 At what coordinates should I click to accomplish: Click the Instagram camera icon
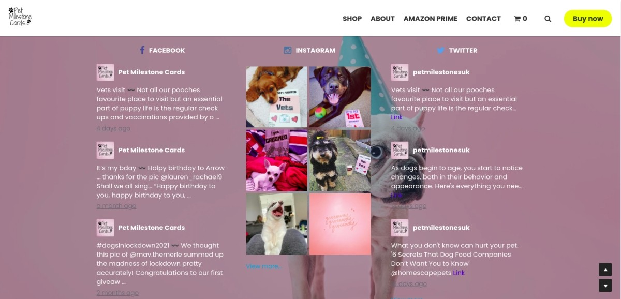(288, 50)
